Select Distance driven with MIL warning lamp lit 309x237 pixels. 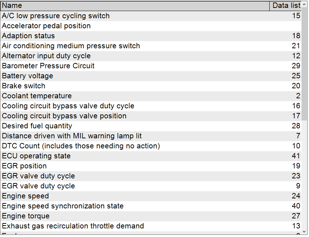coord(72,136)
